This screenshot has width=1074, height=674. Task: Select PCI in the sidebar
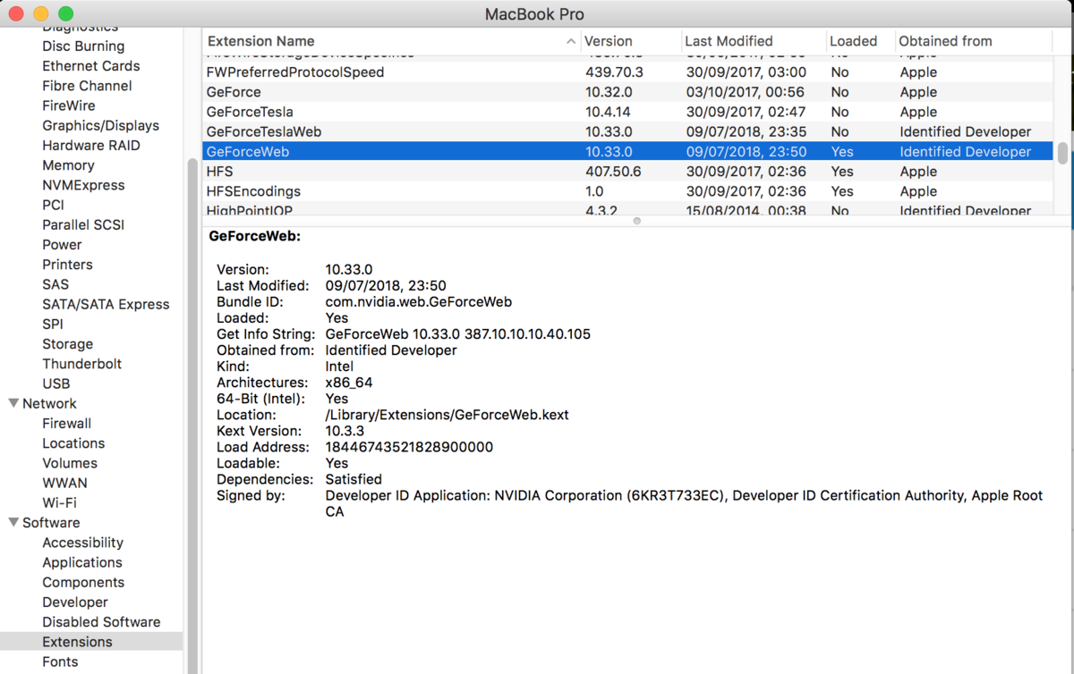(x=53, y=205)
